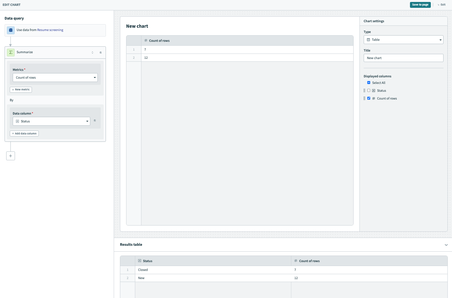
Task: Open the Resume screening data source link
Action: click(50, 30)
